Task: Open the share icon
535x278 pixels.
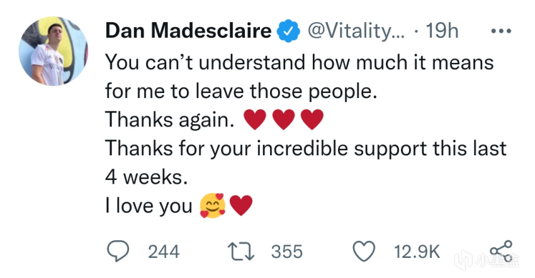Action: coord(501,251)
